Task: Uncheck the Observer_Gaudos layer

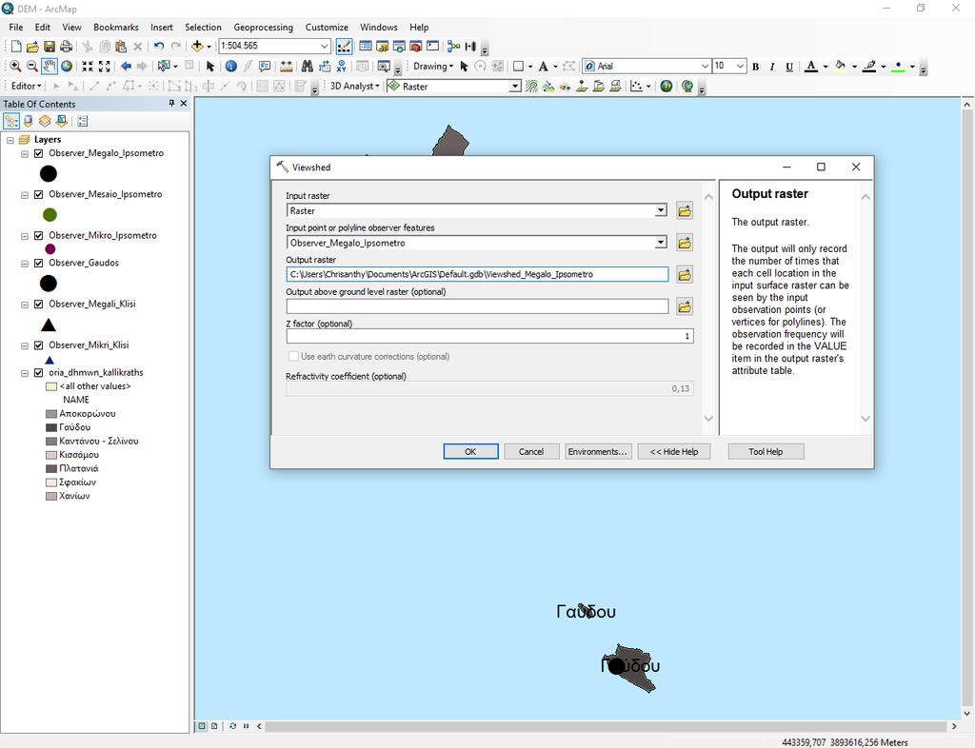Action: pyautogui.click(x=38, y=263)
